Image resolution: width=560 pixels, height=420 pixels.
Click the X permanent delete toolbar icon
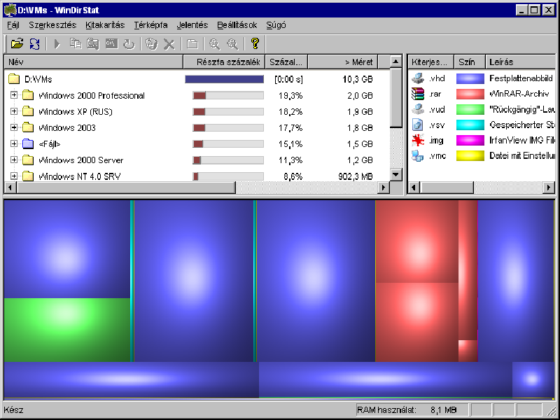click(169, 44)
